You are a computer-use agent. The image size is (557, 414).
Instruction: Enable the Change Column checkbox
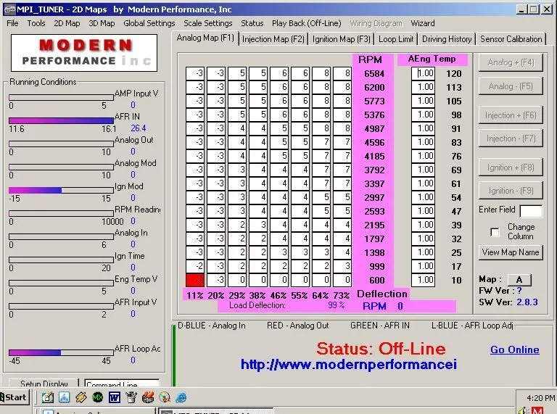pos(495,232)
